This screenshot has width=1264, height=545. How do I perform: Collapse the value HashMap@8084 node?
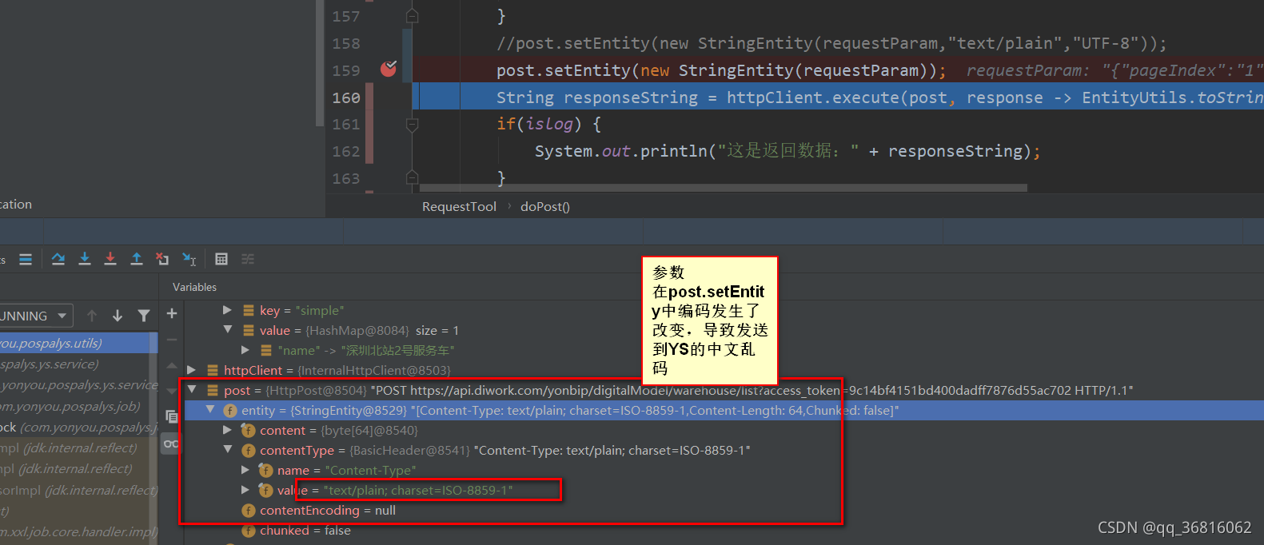[x=227, y=330]
